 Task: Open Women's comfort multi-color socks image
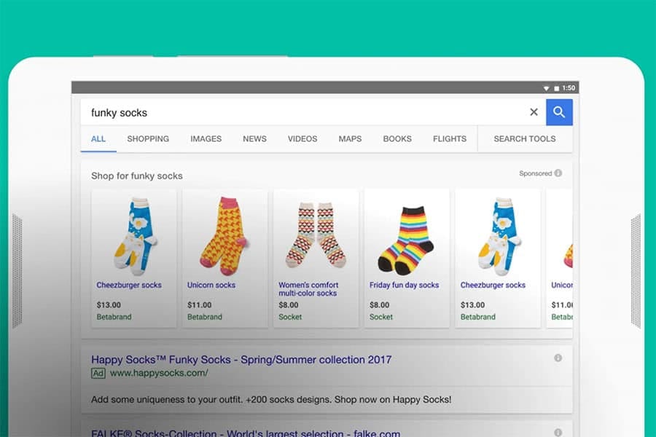coord(316,235)
